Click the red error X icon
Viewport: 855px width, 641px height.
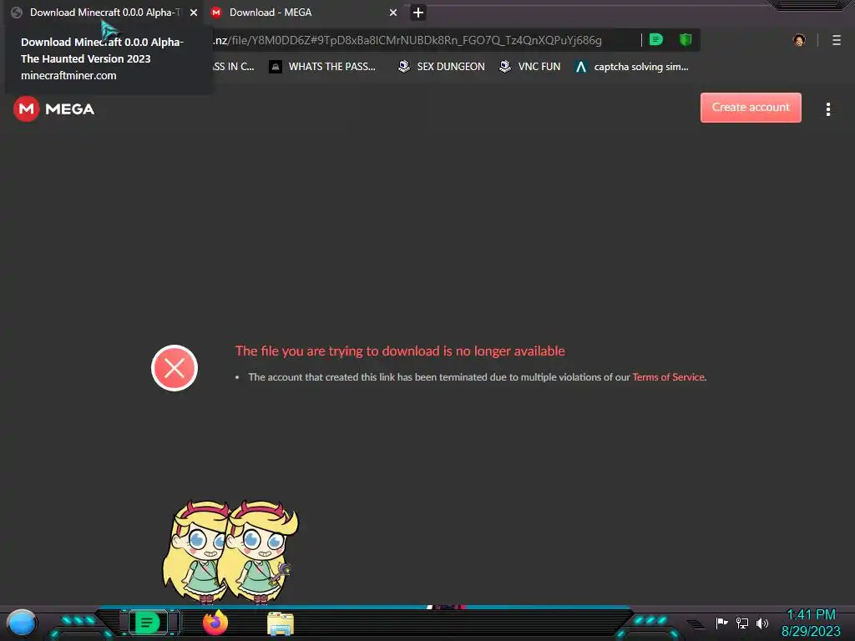[175, 368]
